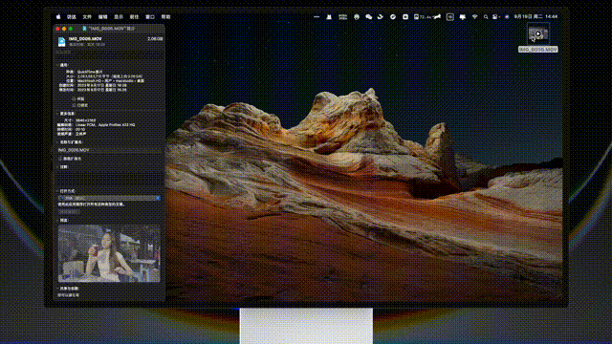Open the 编辑 (Edit) menu
This screenshot has height=344, width=612.
[102, 17]
